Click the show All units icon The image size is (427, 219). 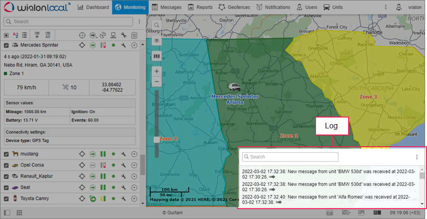coord(48,35)
